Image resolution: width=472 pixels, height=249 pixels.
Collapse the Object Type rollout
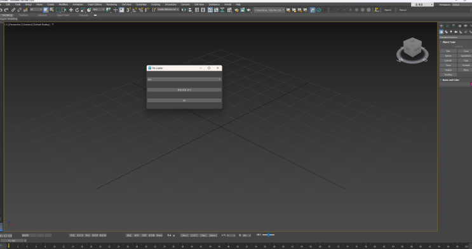pyautogui.click(x=448, y=42)
